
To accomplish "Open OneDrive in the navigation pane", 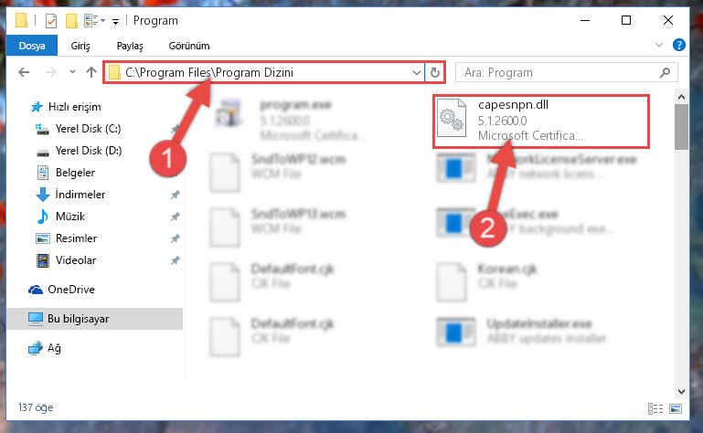I will click(x=70, y=290).
